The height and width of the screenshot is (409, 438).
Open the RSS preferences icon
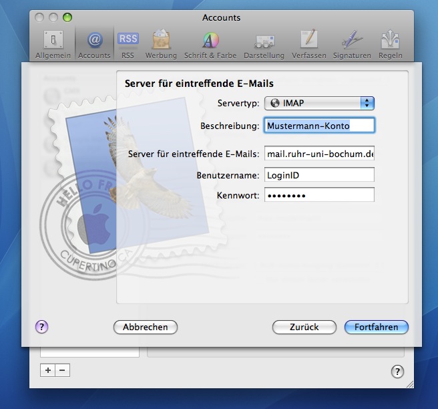(128, 45)
